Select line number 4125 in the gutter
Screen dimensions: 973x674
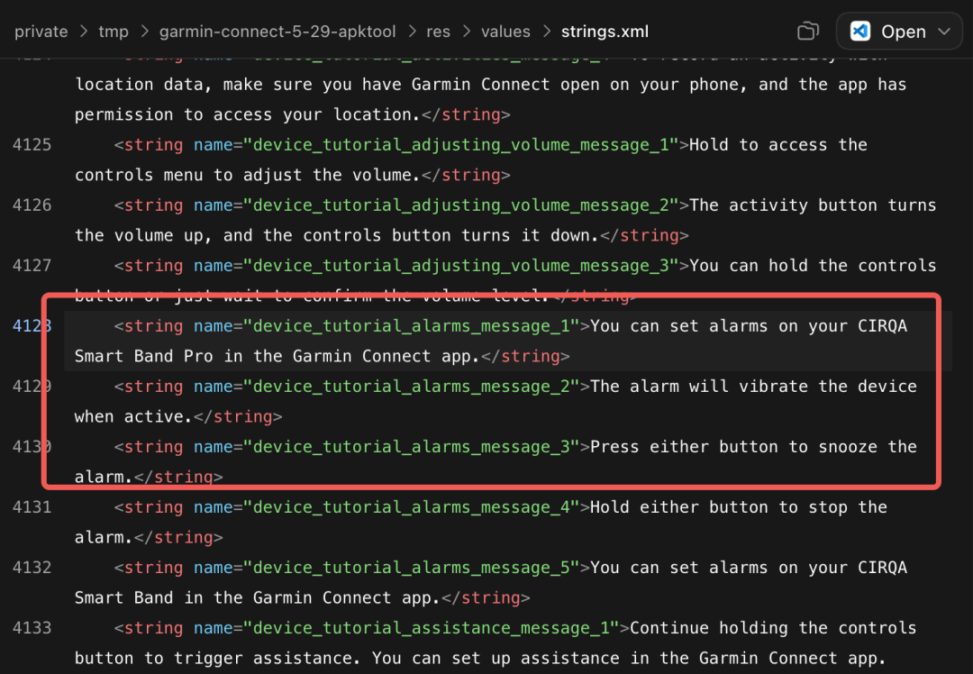(x=32, y=144)
